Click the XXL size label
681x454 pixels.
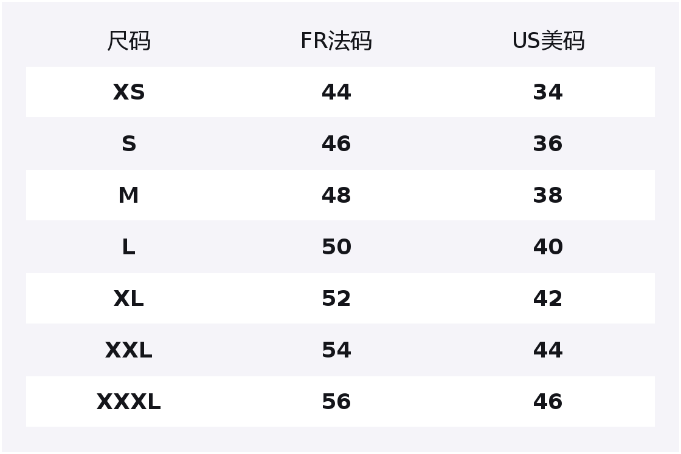point(128,350)
